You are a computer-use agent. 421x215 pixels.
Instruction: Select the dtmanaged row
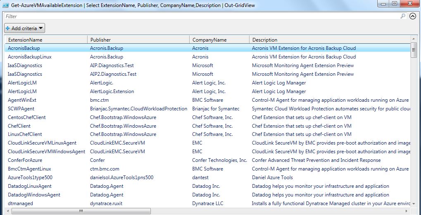coord(208,203)
